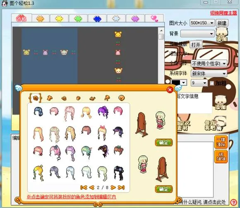Go to previous hairstyle page
The image size is (240, 208).
click(92, 187)
